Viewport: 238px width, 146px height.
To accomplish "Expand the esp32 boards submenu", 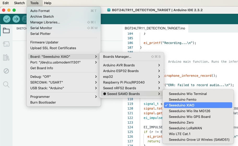I will click(x=132, y=77).
